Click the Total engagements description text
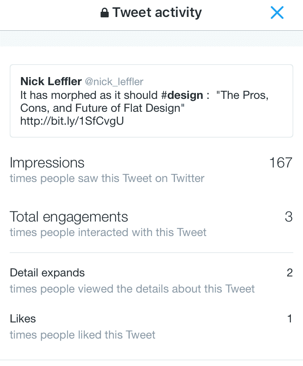Viewport: 303px width, 366px height. coord(108,232)
